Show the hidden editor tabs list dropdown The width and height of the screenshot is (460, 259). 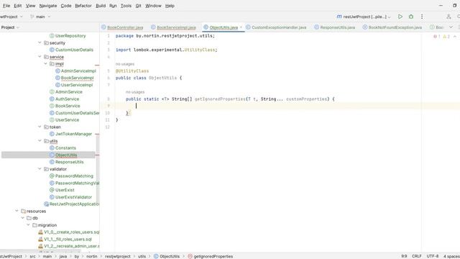tap(451, 27)
